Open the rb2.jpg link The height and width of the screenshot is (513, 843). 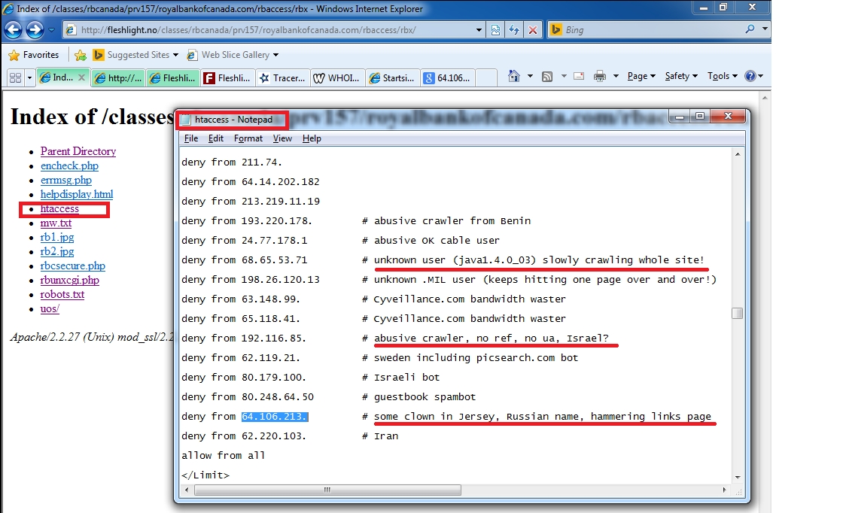[57, 251]
